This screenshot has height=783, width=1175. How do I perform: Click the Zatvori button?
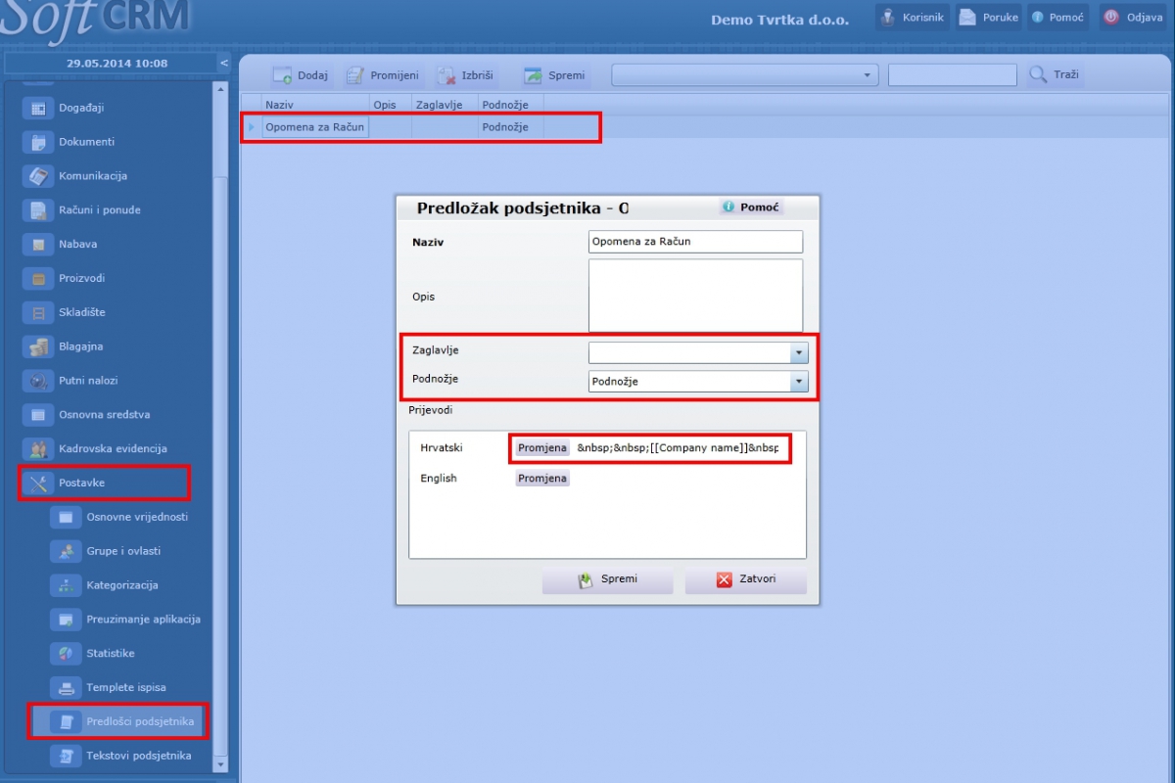(x=746, y=579)
